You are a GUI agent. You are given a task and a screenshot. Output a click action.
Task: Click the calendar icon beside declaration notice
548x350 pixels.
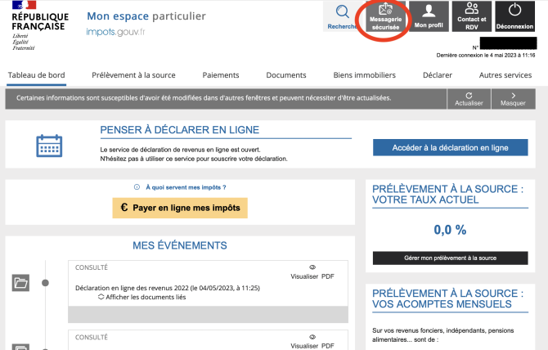[50, 146]
